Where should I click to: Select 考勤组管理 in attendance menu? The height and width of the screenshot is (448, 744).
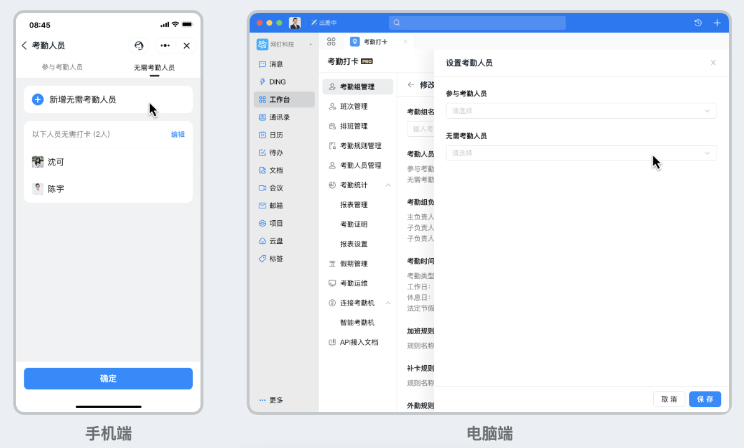[x=357, y=86]
